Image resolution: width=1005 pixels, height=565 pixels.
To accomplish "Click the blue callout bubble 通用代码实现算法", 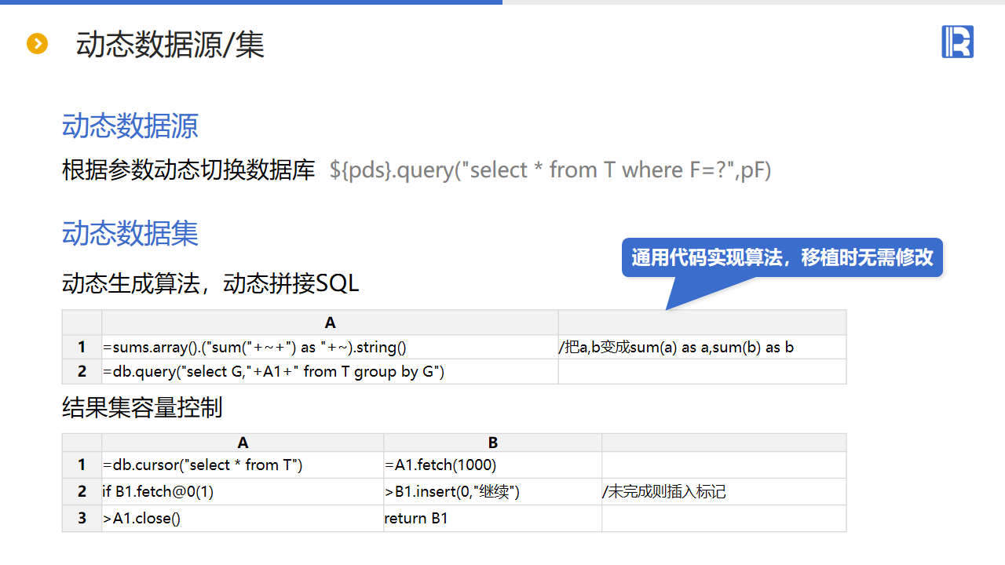I will click(x=782, y=257).
